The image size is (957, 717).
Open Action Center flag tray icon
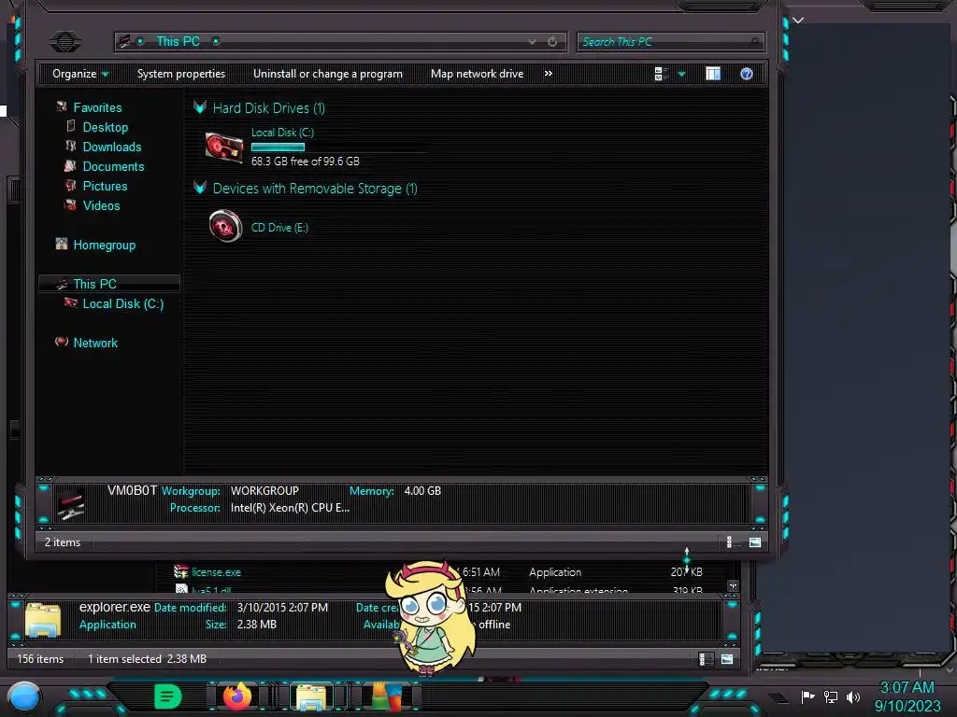point(807,696)
